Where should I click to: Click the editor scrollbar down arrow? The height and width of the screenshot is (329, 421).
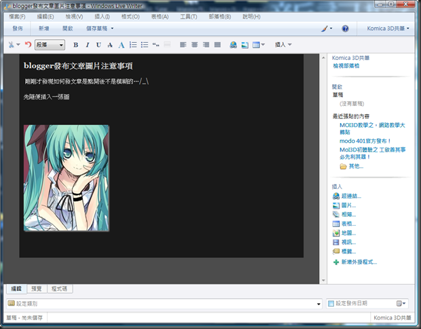[x=323, y=280]
